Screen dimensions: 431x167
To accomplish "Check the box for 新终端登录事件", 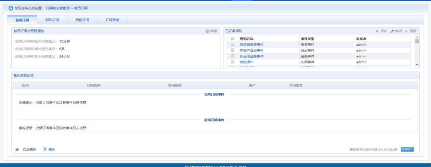I will point(233,44).
